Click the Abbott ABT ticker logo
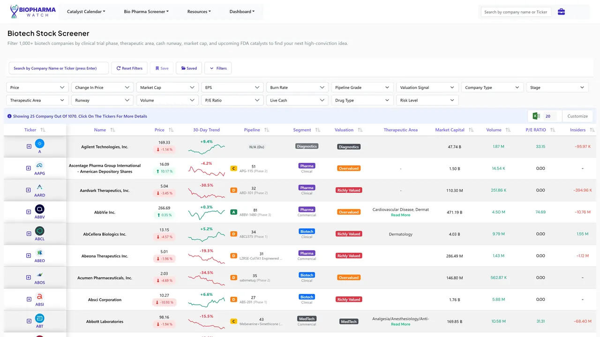The image size is (600, 337). 40,318
